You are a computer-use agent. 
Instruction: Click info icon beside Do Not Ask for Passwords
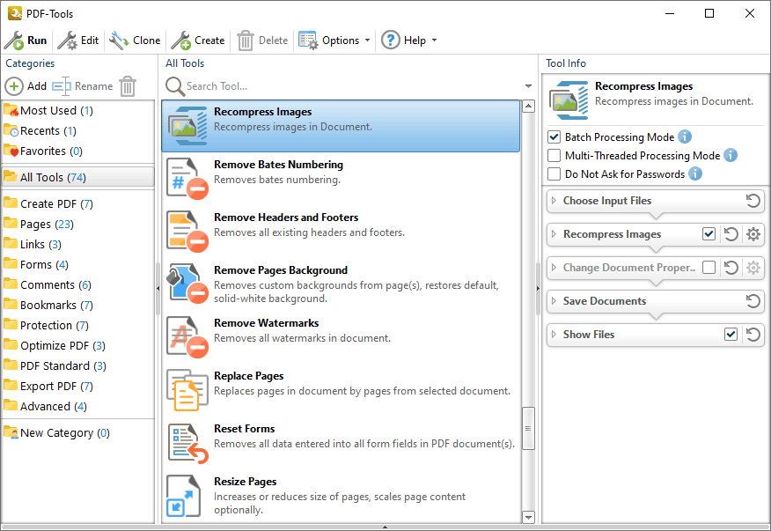click(694, 173)
